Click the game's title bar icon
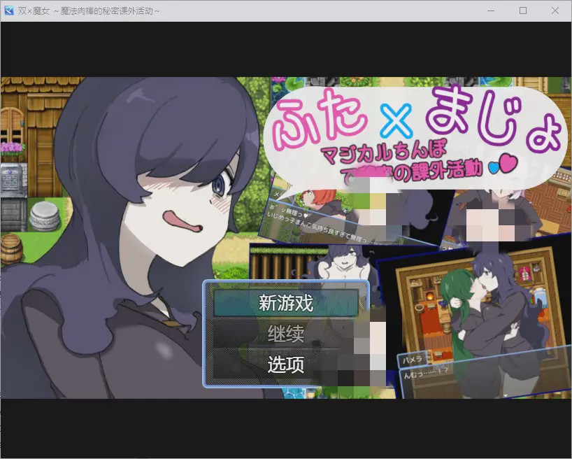This screenshot has height=459, width=572. point(10,10)
